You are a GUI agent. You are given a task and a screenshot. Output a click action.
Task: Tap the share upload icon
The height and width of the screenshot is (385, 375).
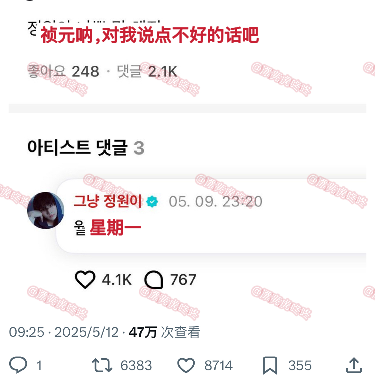coord(354,365)
